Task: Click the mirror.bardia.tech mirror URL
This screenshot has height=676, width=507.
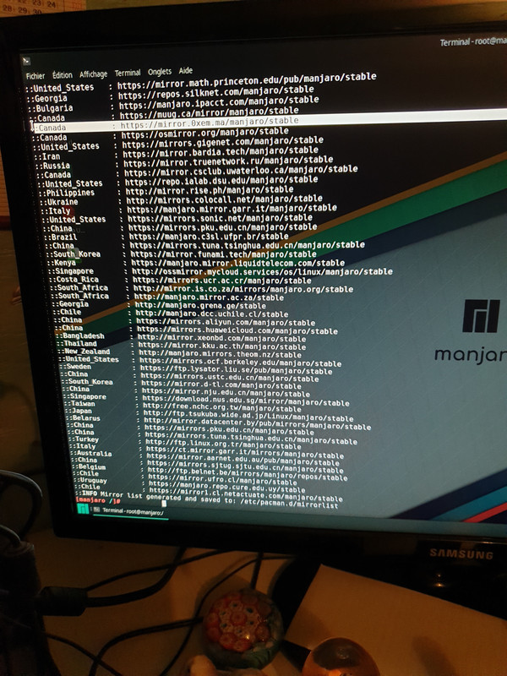Action: (x=221, y=152)
